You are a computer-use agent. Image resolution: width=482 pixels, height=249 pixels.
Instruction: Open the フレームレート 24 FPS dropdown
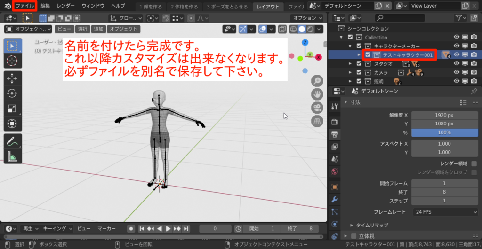[x=444, y=212]
